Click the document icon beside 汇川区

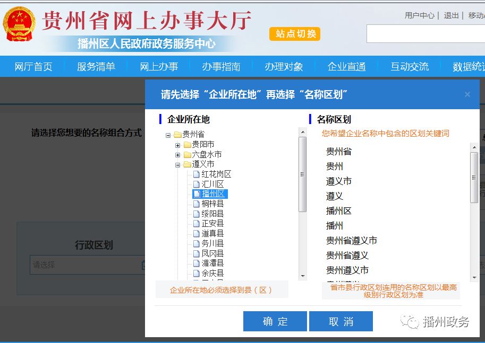[x=197, y=184]
